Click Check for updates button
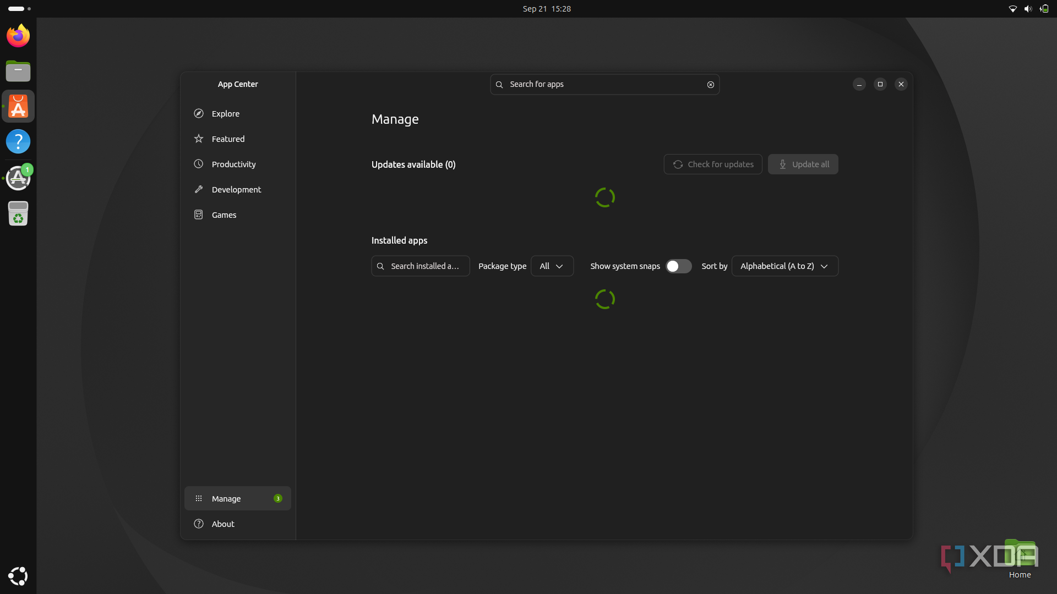Viewport: 1057px width, 594px height. click(x=713, y=164)
